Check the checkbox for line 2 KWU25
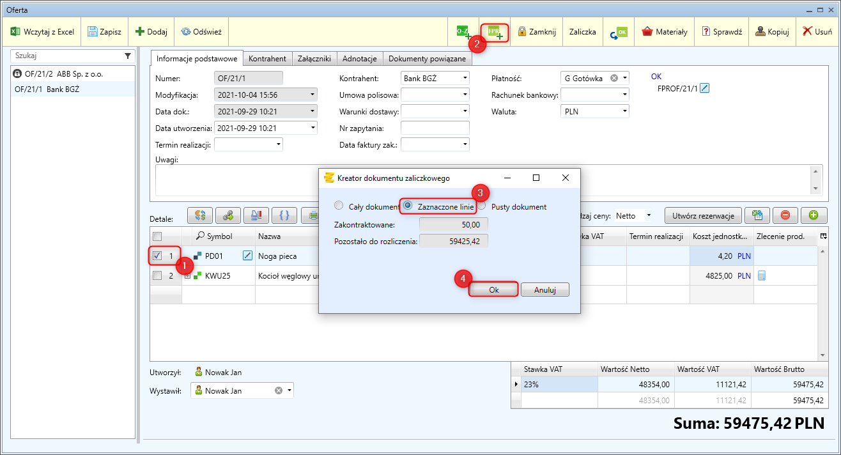 (x=157, y=275)
